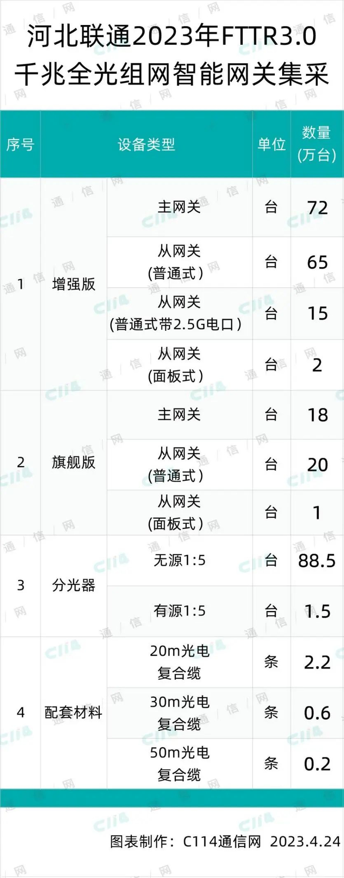Screen dimensions: 344x878
Task: Click the C114通信网 credit text in the footer
Action: [222, 841]
